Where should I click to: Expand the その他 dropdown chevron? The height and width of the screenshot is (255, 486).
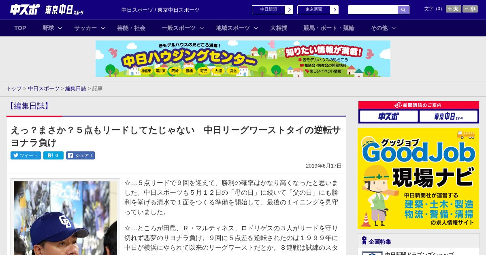[x=394, y=28]
